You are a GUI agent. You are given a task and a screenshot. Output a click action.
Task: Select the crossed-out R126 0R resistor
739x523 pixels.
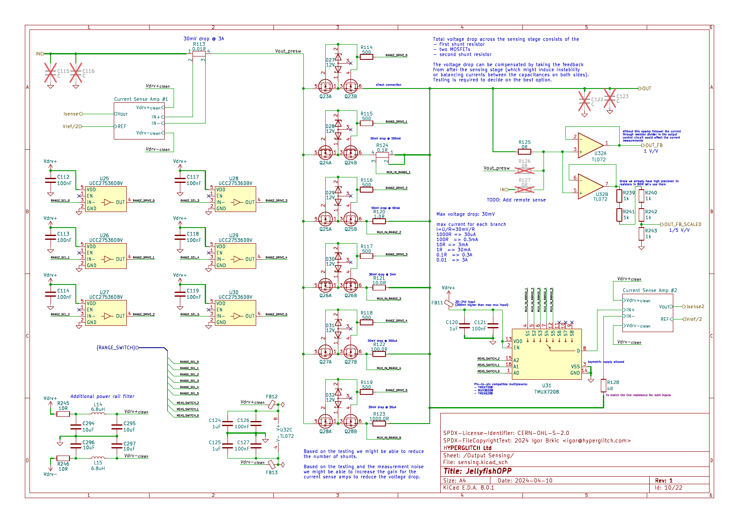click(x=525, y=170)
